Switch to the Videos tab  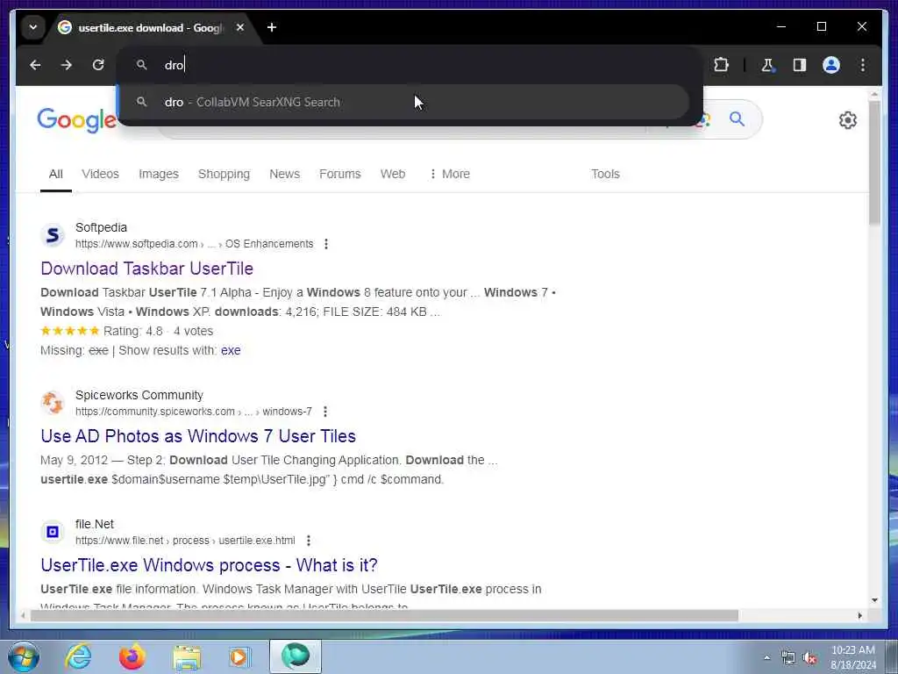pos(100,175)
